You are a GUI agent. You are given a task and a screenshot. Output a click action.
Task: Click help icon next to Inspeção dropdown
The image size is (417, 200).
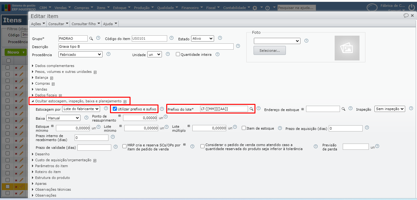(x=411, y=108)
